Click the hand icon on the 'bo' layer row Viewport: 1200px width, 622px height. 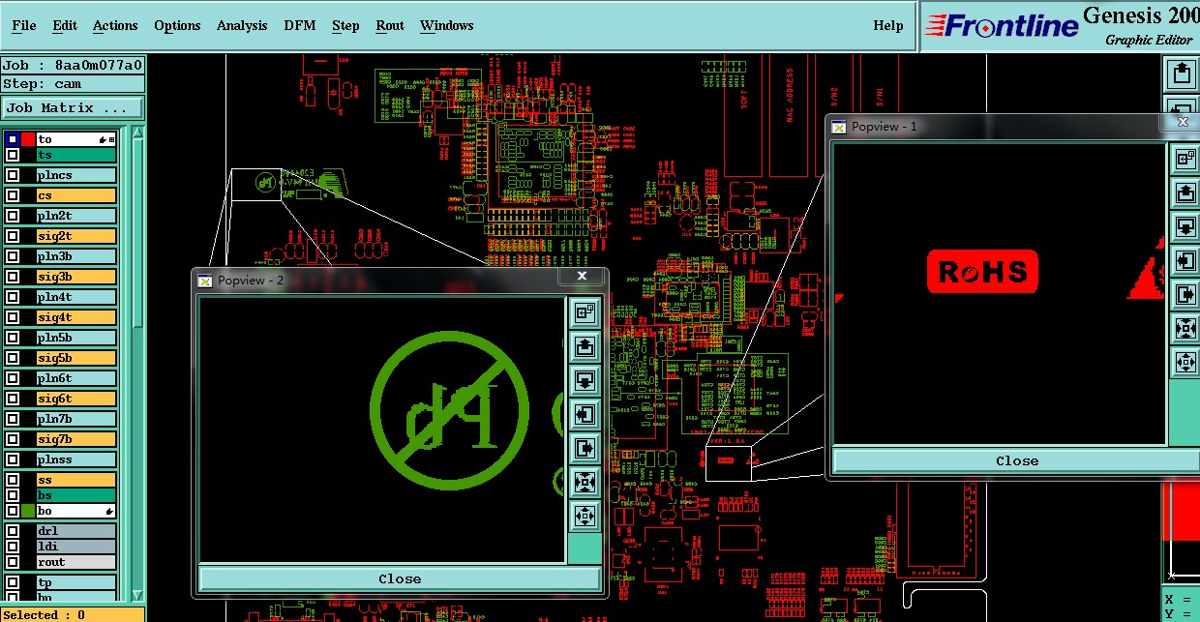pos(108,511)
